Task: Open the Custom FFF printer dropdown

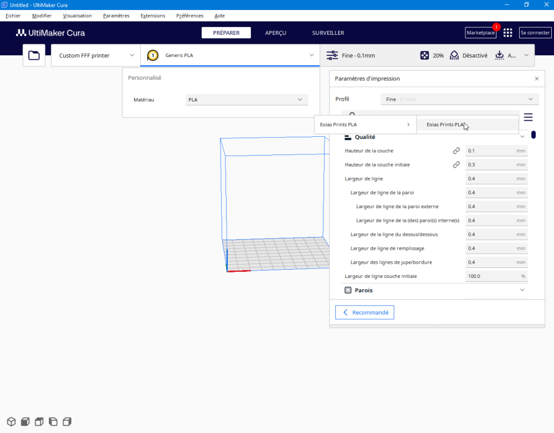Action: [x=96, y=55]
